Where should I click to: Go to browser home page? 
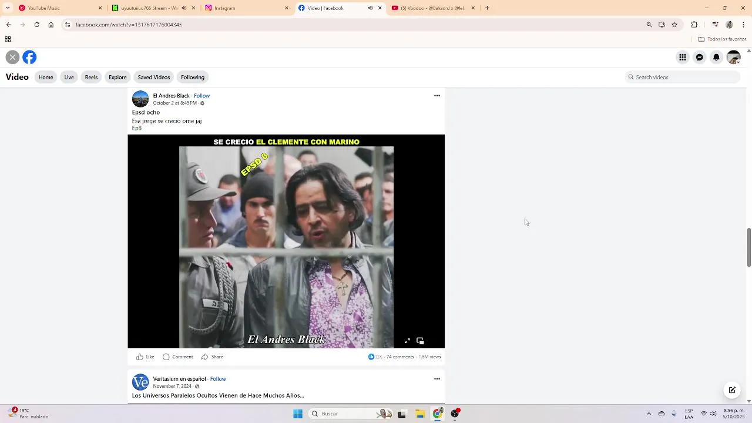click(51, 25)
